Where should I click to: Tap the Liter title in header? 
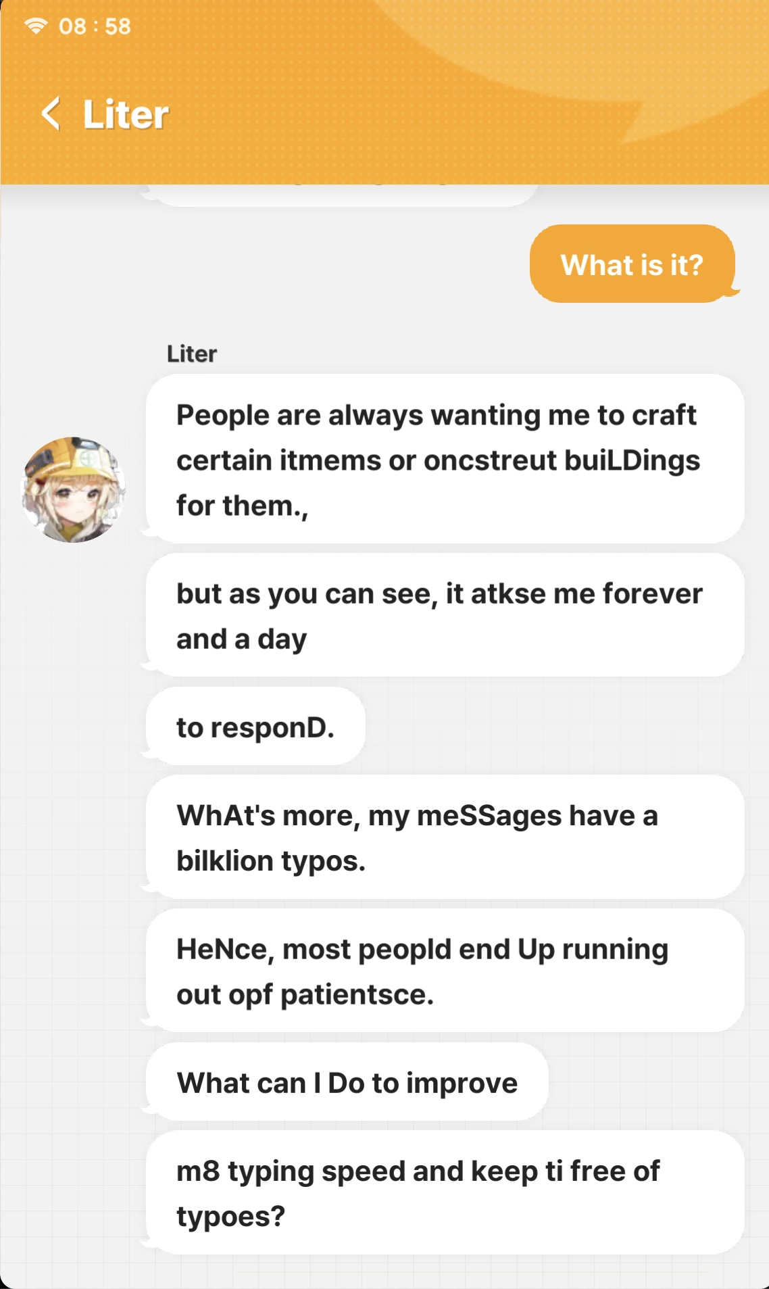point(126,114)
